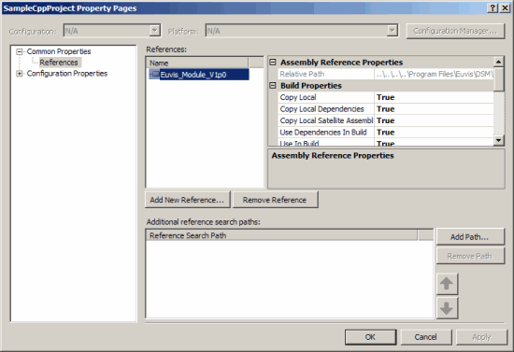The image size is (514, 352).
Task: Confirm with the OK button
Action: pos(370,337)
